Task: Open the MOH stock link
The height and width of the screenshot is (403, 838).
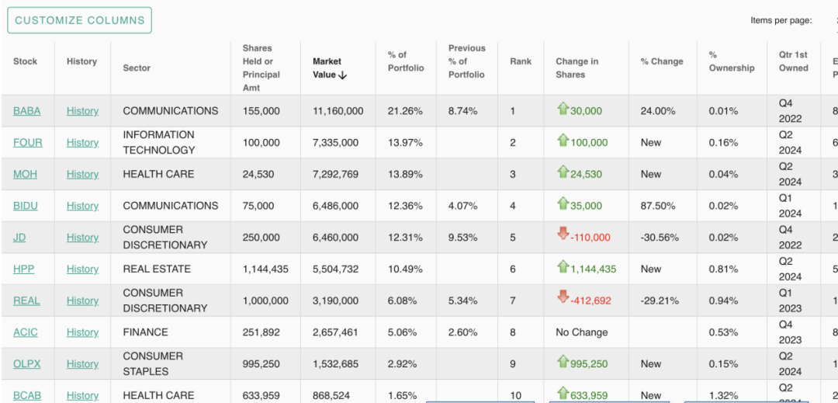Action: coord(25,174)
